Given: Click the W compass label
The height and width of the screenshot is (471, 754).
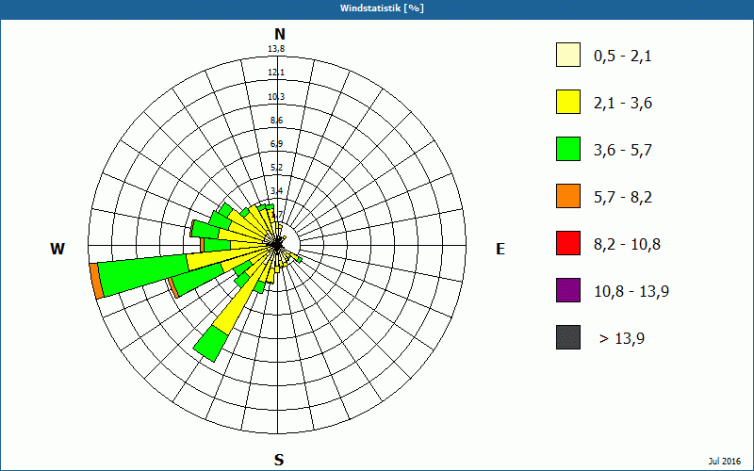Looking at the screenshot, I should coord(57,249).
